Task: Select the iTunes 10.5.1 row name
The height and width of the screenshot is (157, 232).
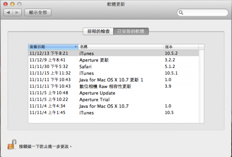Action: 87,73
